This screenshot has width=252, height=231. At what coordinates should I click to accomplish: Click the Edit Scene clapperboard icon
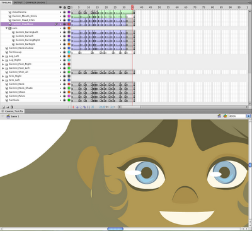pos(219,116)
